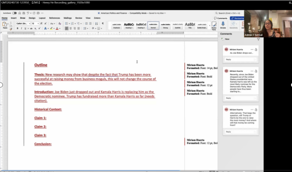Apply the red font color
The image size is (292, 172).
57,28
